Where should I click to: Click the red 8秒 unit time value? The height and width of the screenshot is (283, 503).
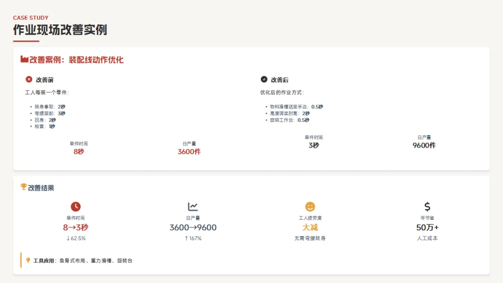(79, 152)
